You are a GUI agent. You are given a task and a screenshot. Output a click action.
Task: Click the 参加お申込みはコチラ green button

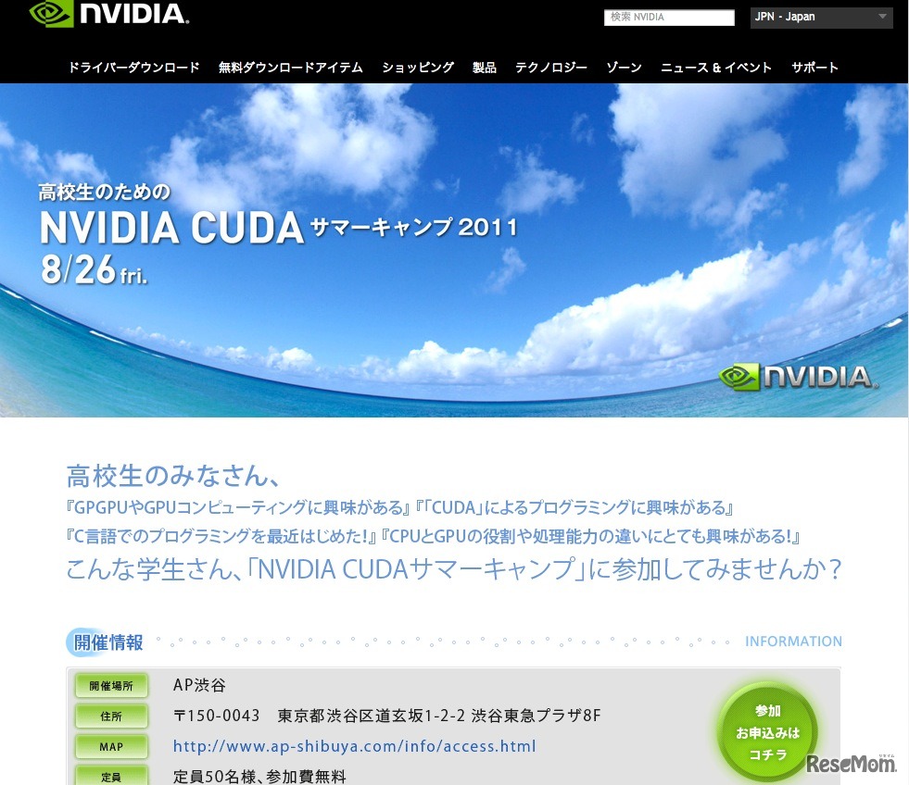point(766,731)
